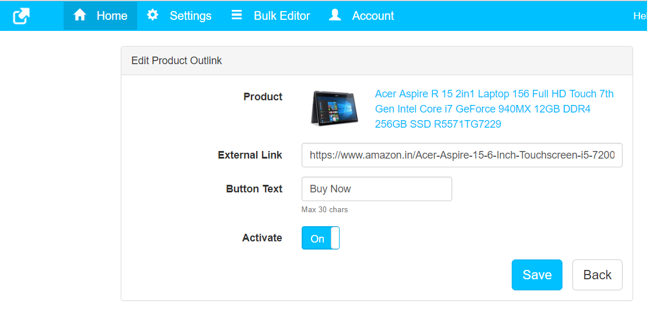Open the Account menu item
650x309 pixels.
click(361, 16)
